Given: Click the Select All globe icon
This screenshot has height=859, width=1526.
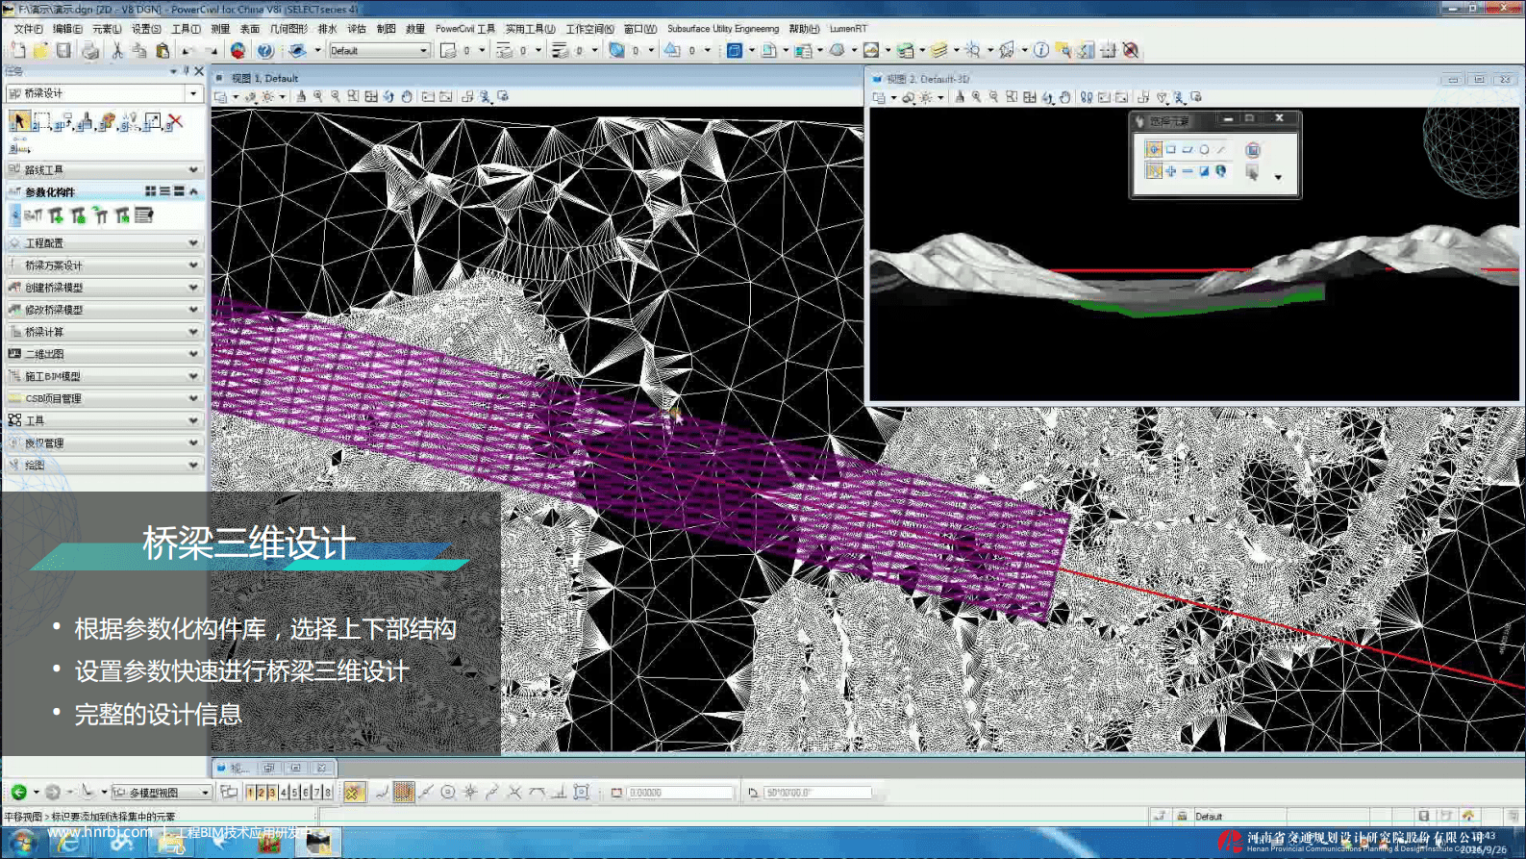Looking at the screenshot, I should (x=1221, y=171).
